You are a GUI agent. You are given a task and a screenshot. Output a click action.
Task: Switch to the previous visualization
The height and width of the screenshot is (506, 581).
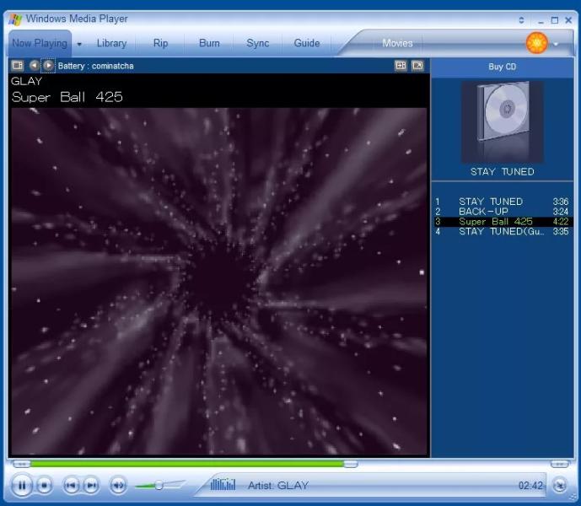coord(34,66)
